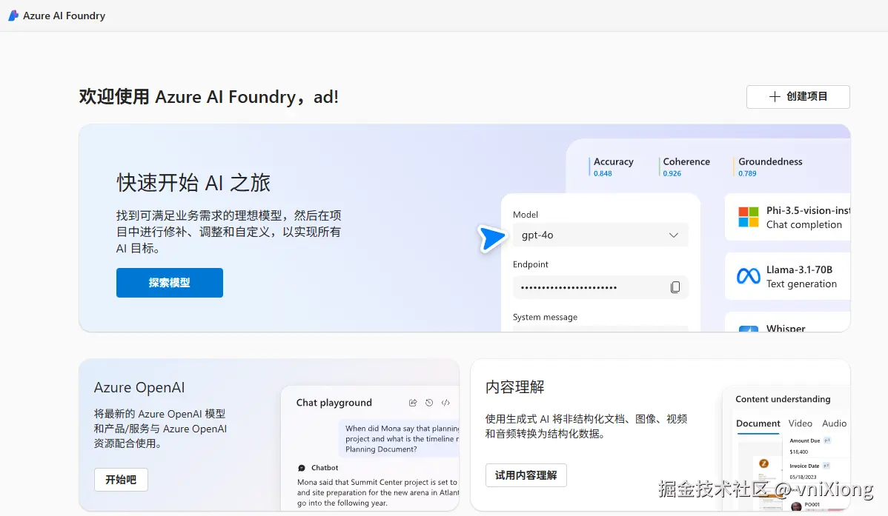Open the gpt-4o Model dropdown
Image resolution: width=888 pixels, height=516 pixels.
tap(600, 235)
